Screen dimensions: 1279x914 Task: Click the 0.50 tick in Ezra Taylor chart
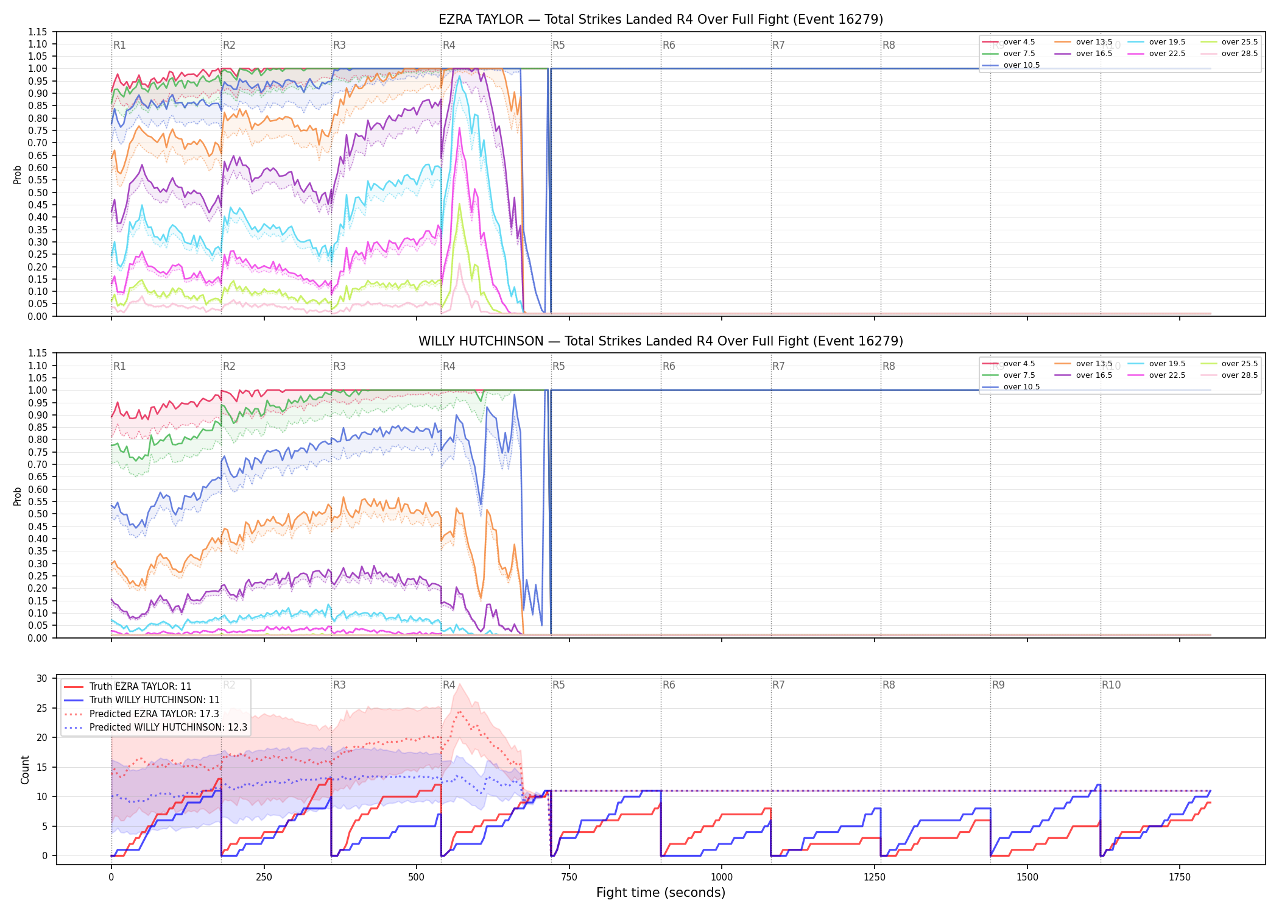pos(38,193)
